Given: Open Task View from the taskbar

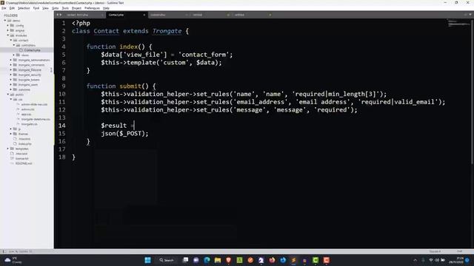Looking at the screenshot, I should pyautogui.click(x=186, y=260).
